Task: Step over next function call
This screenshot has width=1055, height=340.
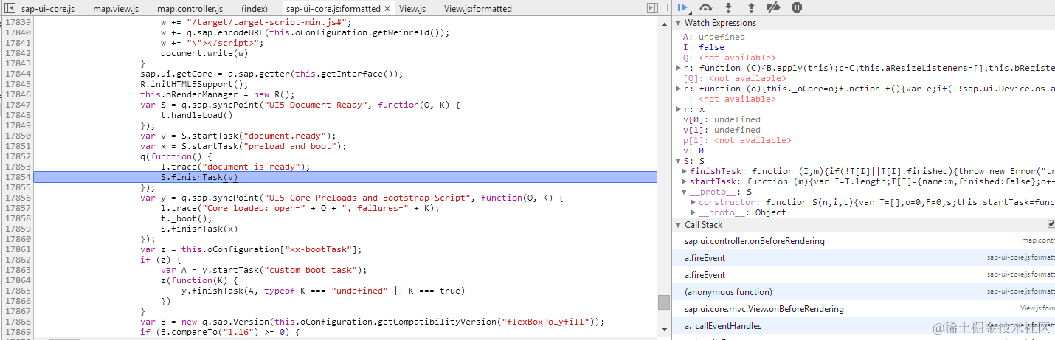Action: (706, 7)
